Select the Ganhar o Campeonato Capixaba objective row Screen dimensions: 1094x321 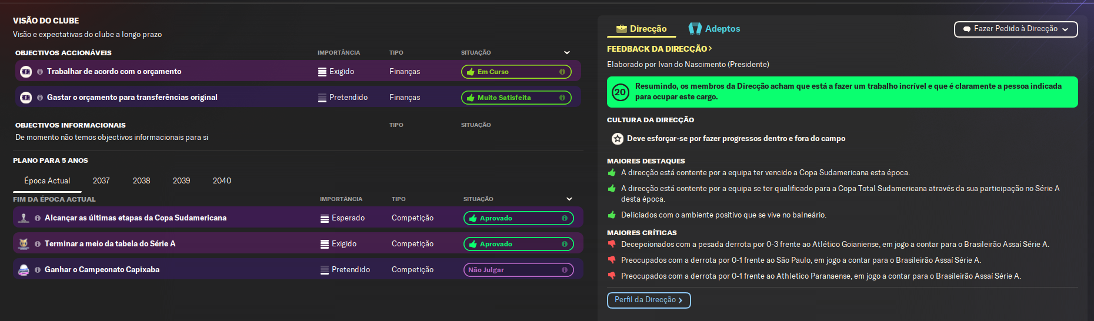point(176,270)
